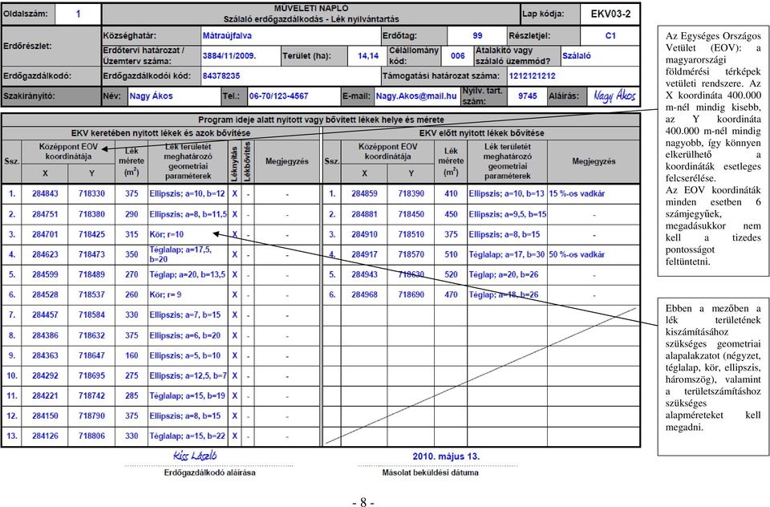Click the support decision number 1212121212
Screen dimensions: 770x507
pos(533,76)
